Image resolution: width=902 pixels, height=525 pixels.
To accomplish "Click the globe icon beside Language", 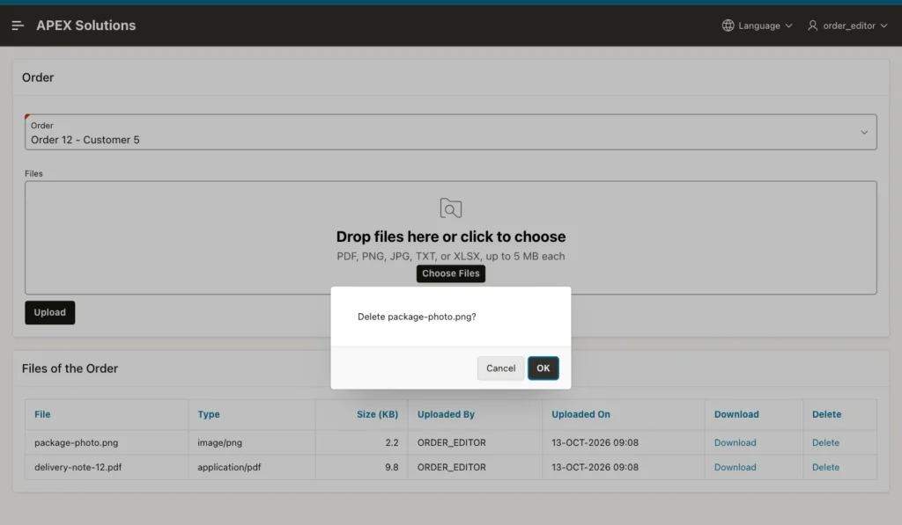I will coord(728,26).
